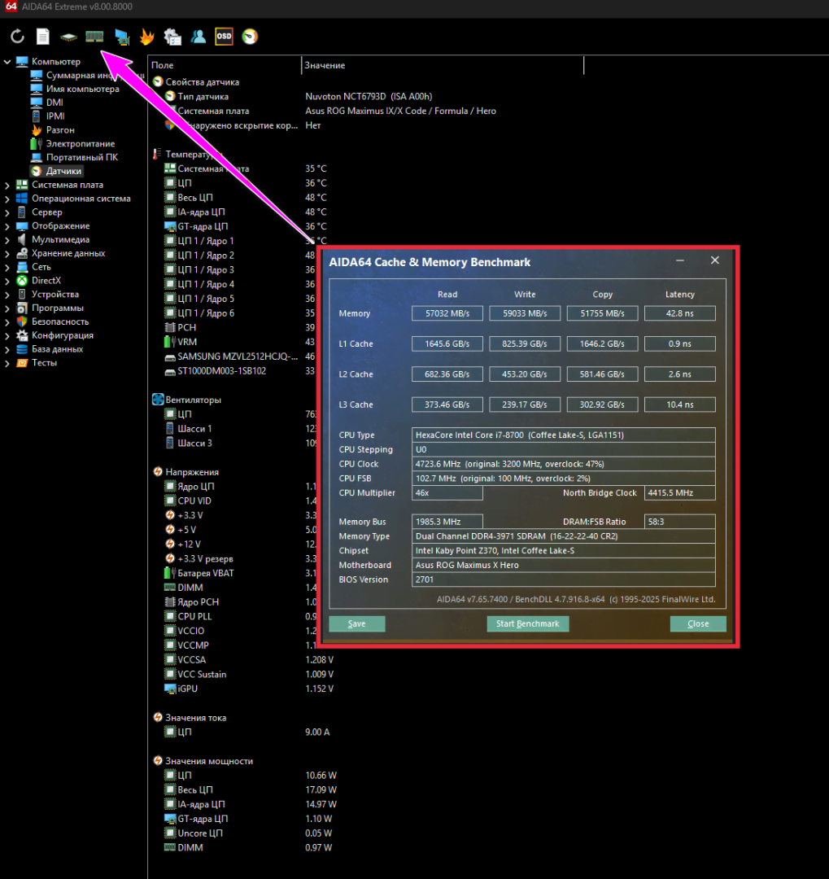Click the CPU chip toolbar icon

[69, 37]
